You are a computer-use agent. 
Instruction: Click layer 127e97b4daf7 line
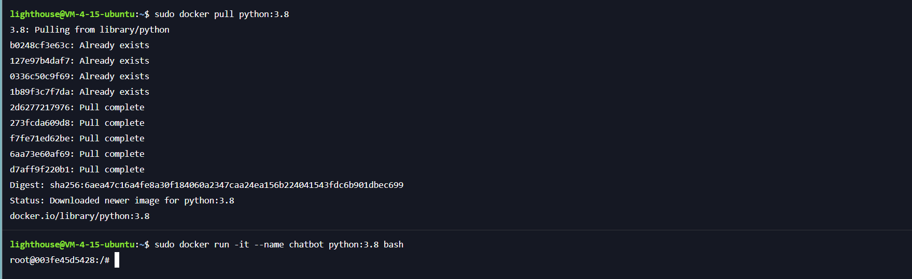79,61
